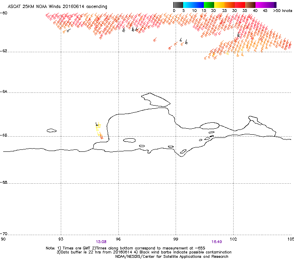This screenshot has width=294, height=259.
Task: Click the 'Times are GMT' note line
Action: [x=126, y=248]
